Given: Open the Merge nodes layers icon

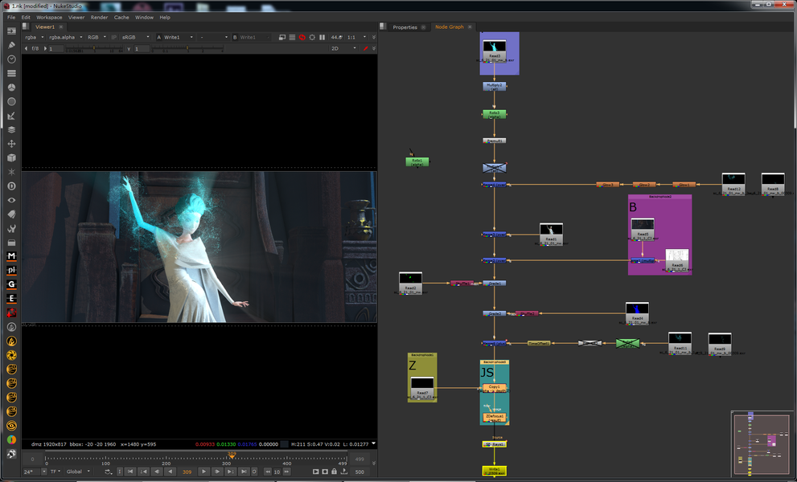Looking at the screenshot, I should (x=11, y=129).
